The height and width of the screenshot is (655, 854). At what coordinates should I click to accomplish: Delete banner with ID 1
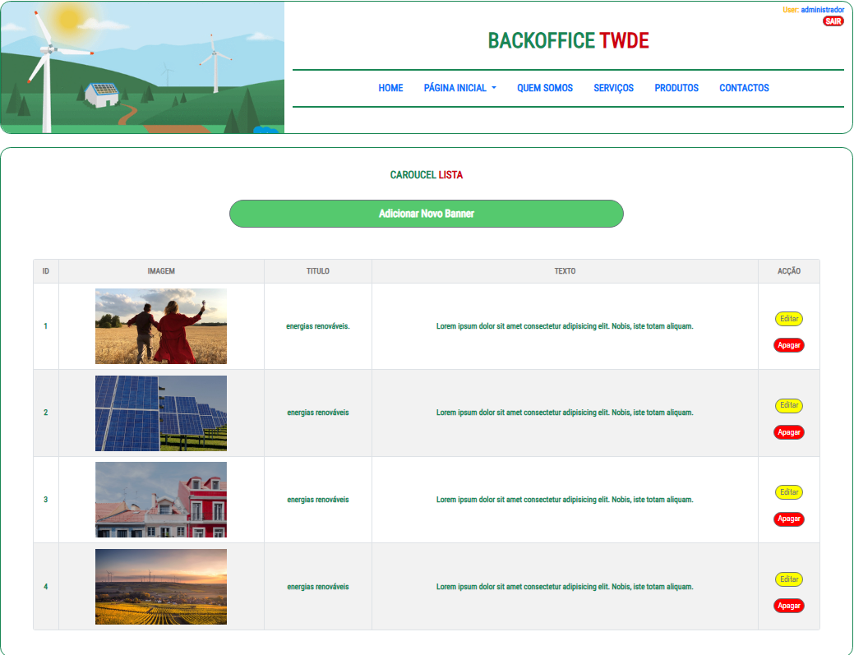(x=788, y=345)
